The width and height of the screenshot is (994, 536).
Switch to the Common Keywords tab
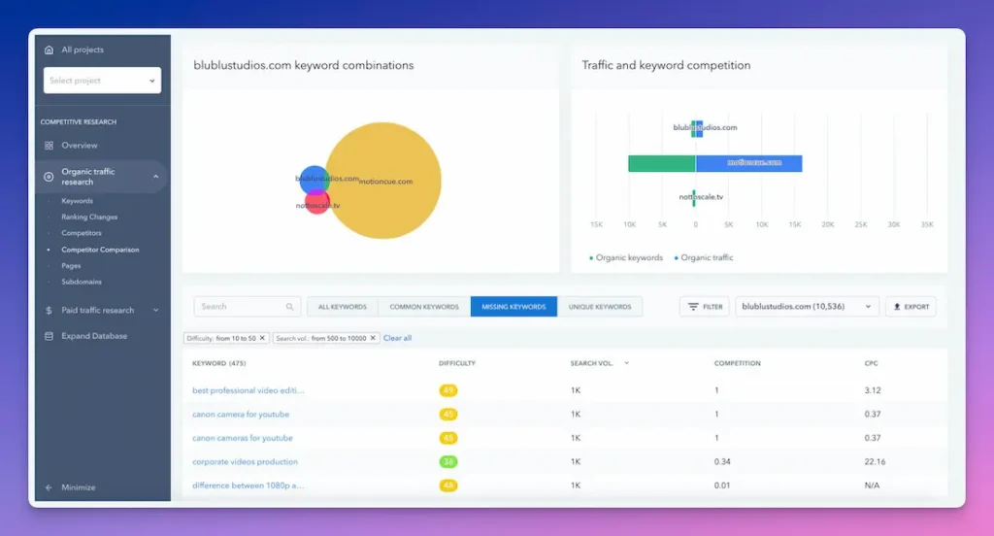coord(424,307)
